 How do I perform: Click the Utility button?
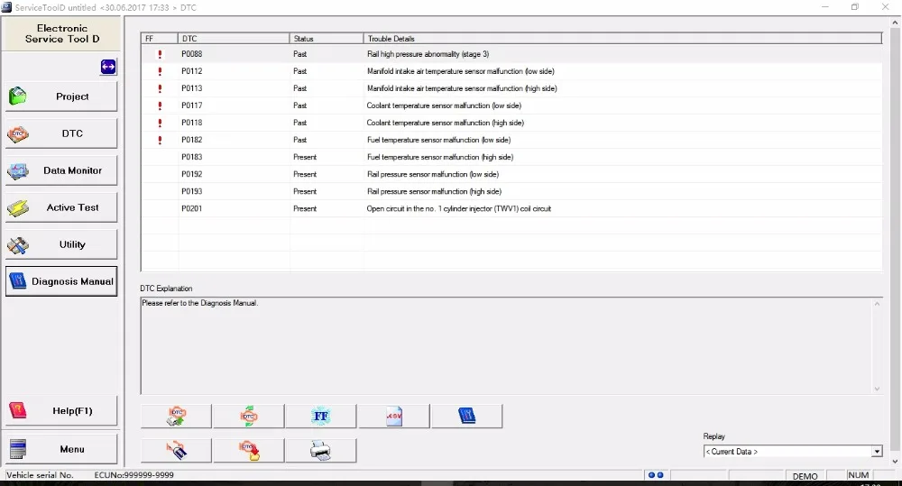pyautogui.click(x=61, y=244)
